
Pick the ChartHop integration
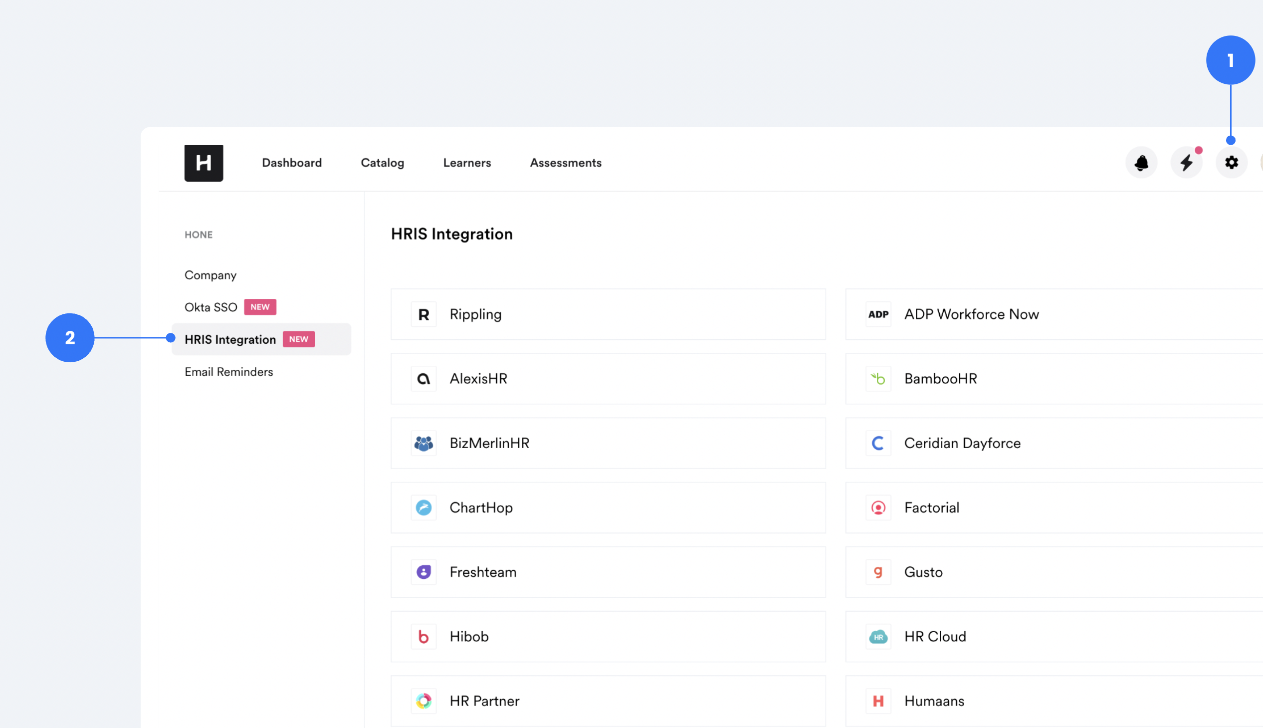(608, 508)
